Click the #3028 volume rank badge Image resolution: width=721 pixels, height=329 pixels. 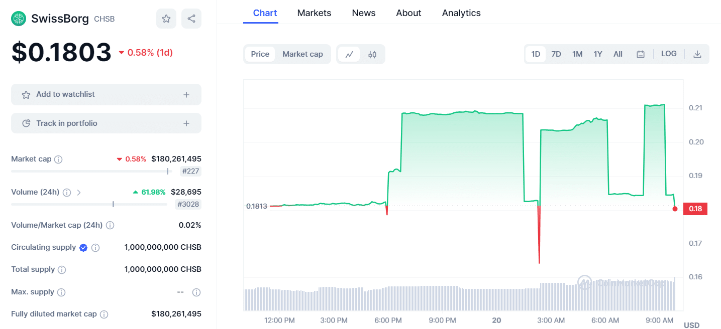tap(188, 204)
